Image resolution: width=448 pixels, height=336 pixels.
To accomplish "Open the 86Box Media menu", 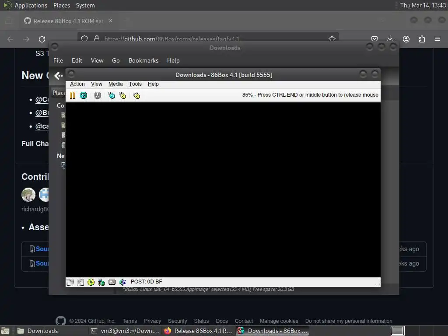I will pyautogui.click(x=115, y=84).
